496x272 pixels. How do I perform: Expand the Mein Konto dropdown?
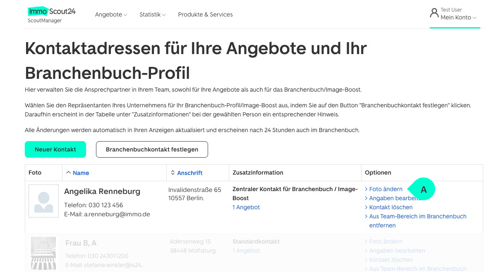[456, 17]
